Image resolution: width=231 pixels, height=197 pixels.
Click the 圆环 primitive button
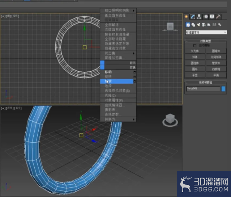click(x=195, y=69)
